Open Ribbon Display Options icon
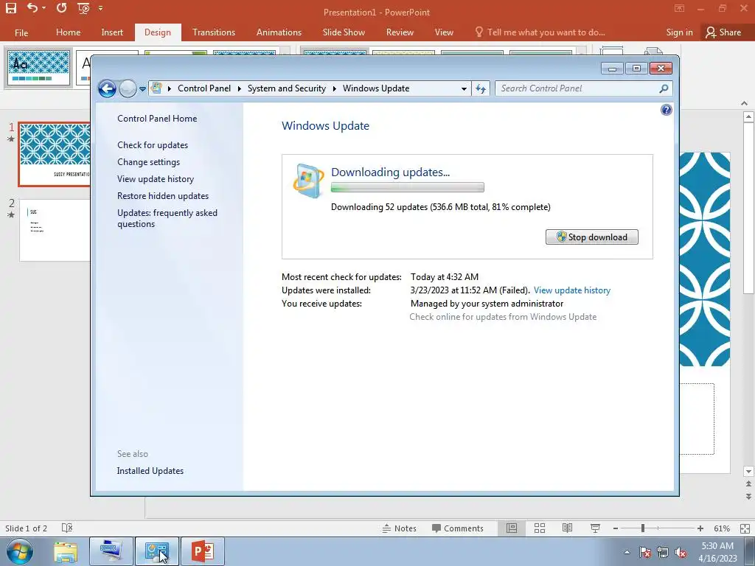 679,8
